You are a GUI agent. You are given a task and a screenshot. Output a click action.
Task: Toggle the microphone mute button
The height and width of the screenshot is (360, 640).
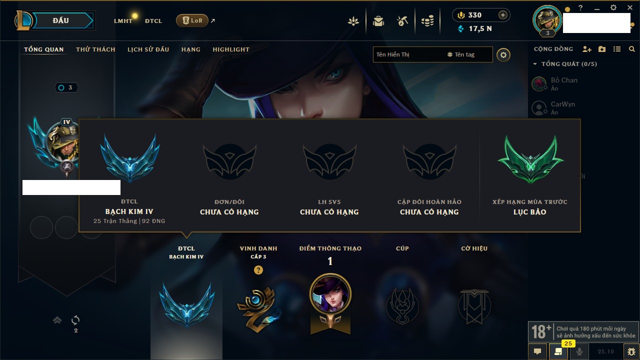pyautogui.click(x=579, y=351)
